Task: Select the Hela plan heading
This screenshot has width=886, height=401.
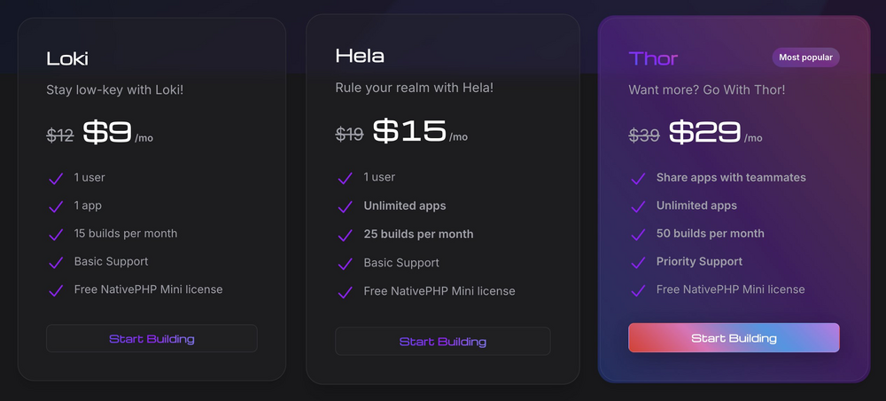Action: pyautogui.click(x=360, y=57)
